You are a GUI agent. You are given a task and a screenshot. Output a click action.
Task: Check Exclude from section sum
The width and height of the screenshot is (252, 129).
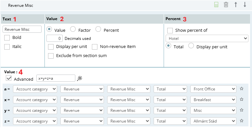[x=51, y=56]
